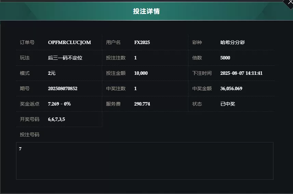Click the service fee 290.774
Screen dimensions: 293x194
click(142, 104)
